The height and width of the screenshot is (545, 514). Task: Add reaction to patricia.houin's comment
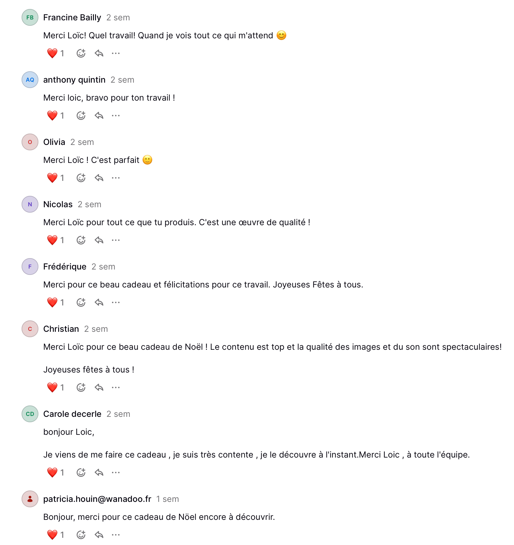[81, 535]
